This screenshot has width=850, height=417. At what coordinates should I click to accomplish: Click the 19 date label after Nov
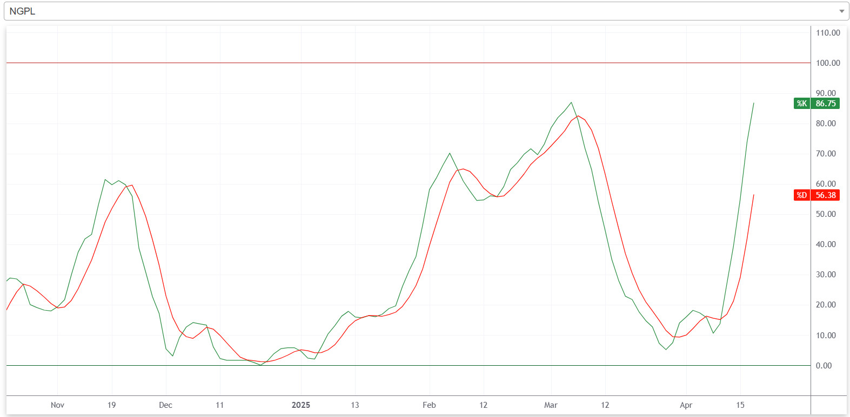111,405
